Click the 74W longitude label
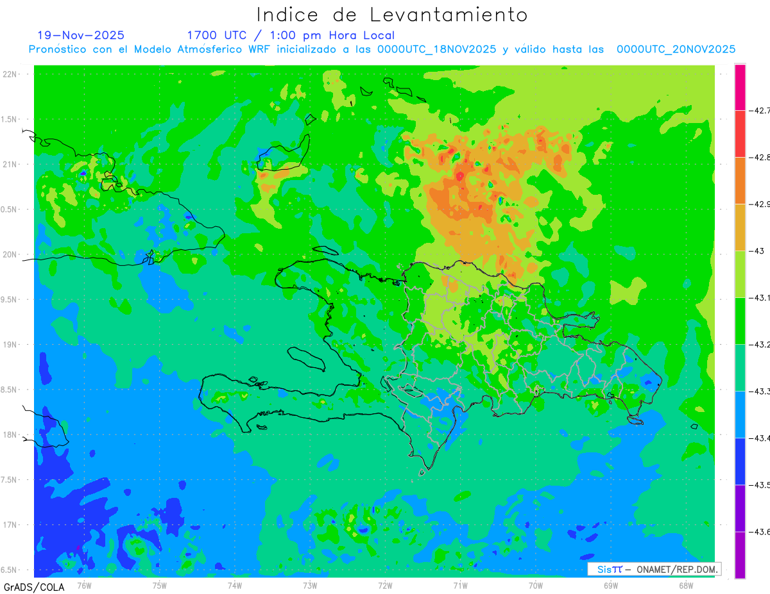 [235, 586]
